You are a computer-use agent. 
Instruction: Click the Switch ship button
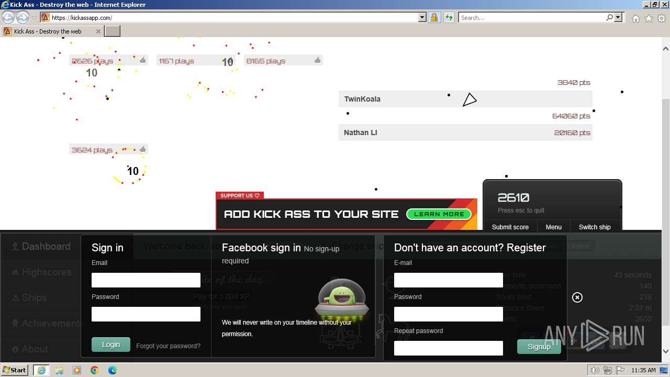(595, 227)
